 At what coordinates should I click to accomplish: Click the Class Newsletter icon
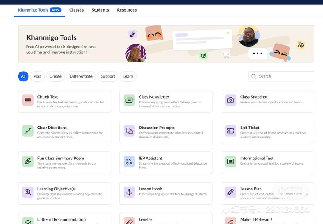[x=129, y=100]
